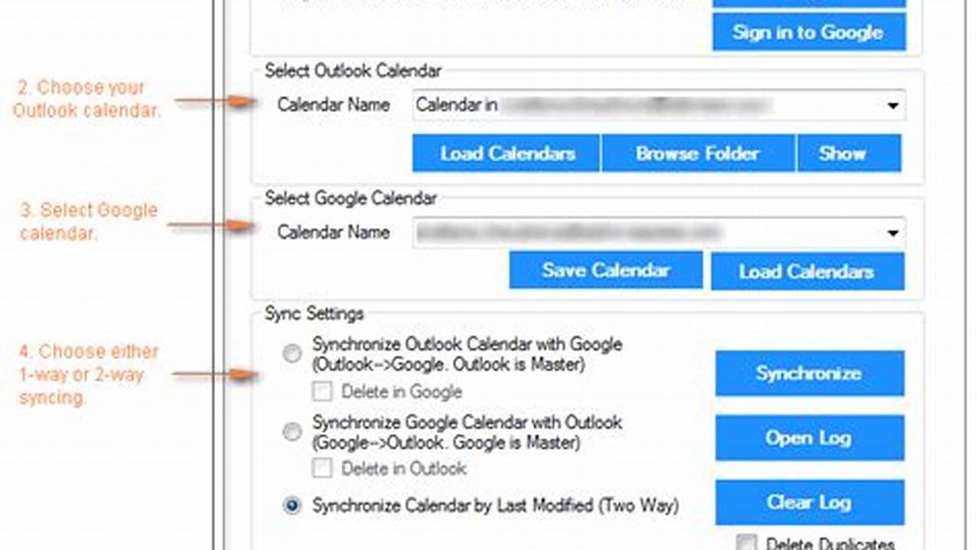Click the Synchronize button

coord(808,374)
